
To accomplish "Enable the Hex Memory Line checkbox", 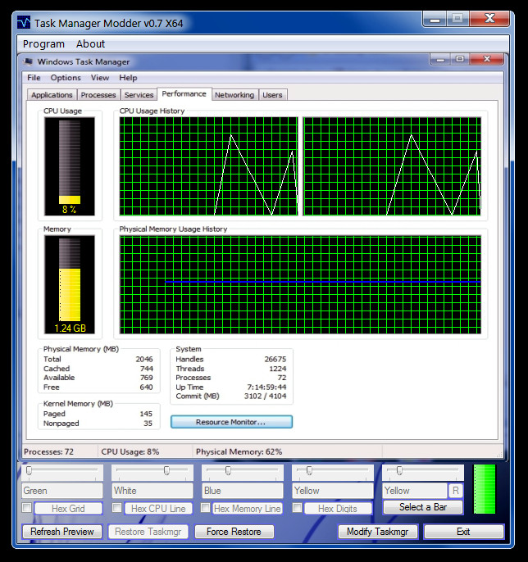I will tap(206, 508).
